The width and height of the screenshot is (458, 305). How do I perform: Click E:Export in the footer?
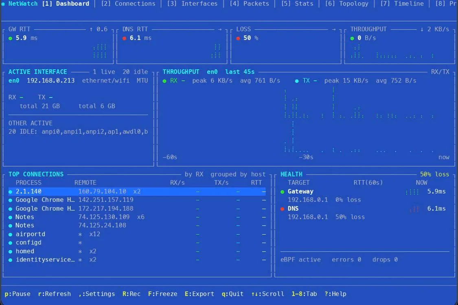click(199, 294)
